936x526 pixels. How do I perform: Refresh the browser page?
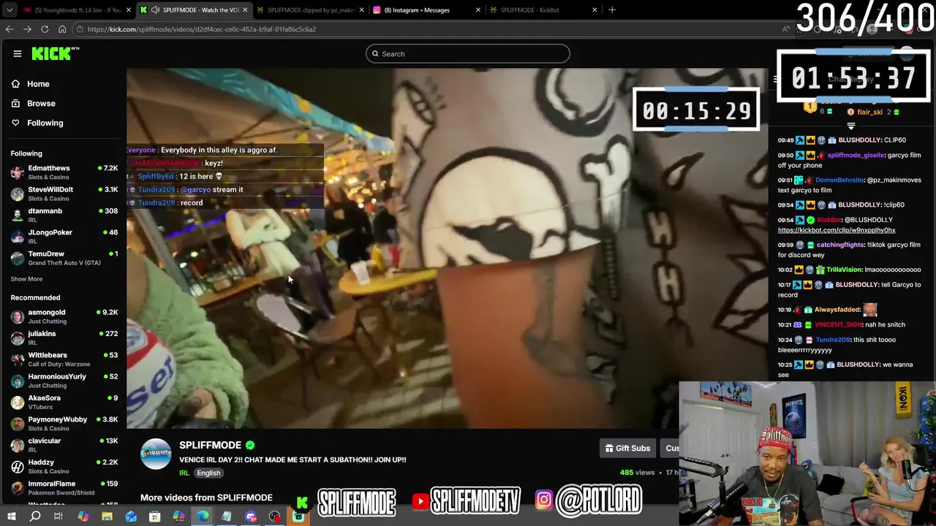45,29
